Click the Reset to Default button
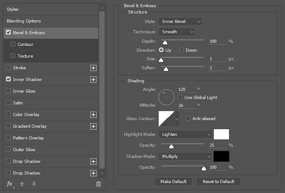The width and height of the screenshot is (285, 193). (218, 182)
